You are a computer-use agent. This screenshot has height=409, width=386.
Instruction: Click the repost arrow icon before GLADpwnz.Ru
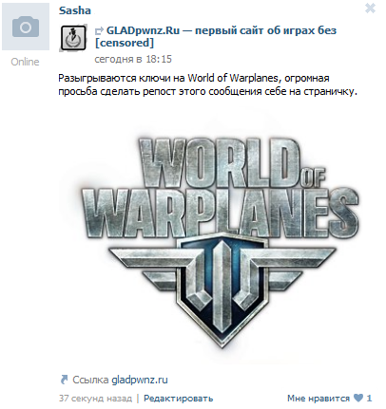tap(99, 31)
